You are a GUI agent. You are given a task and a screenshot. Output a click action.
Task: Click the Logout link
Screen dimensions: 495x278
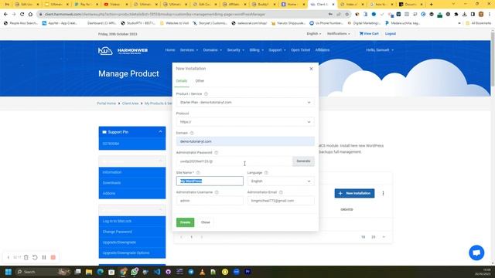tap(390, 34)
